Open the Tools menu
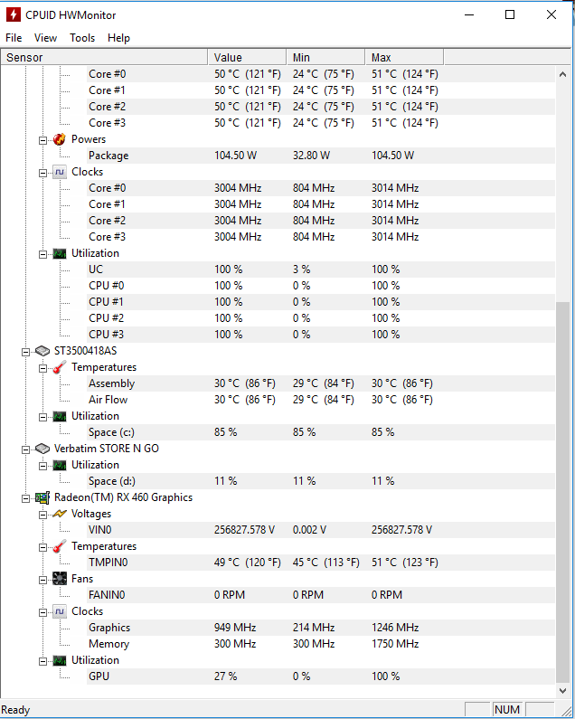This screenshot has width=575, height=719. pyautogui.click(x=82, y=38)
